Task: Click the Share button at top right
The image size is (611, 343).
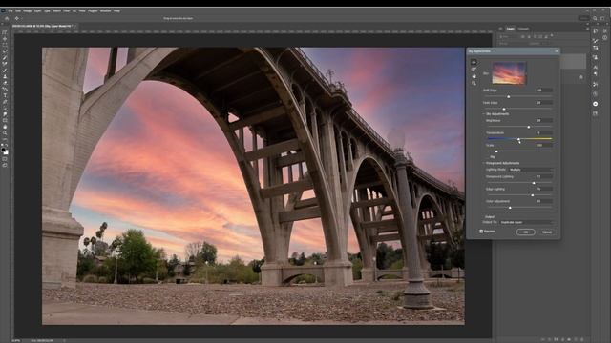Action: pyautogui.click(x=583, y=18)
